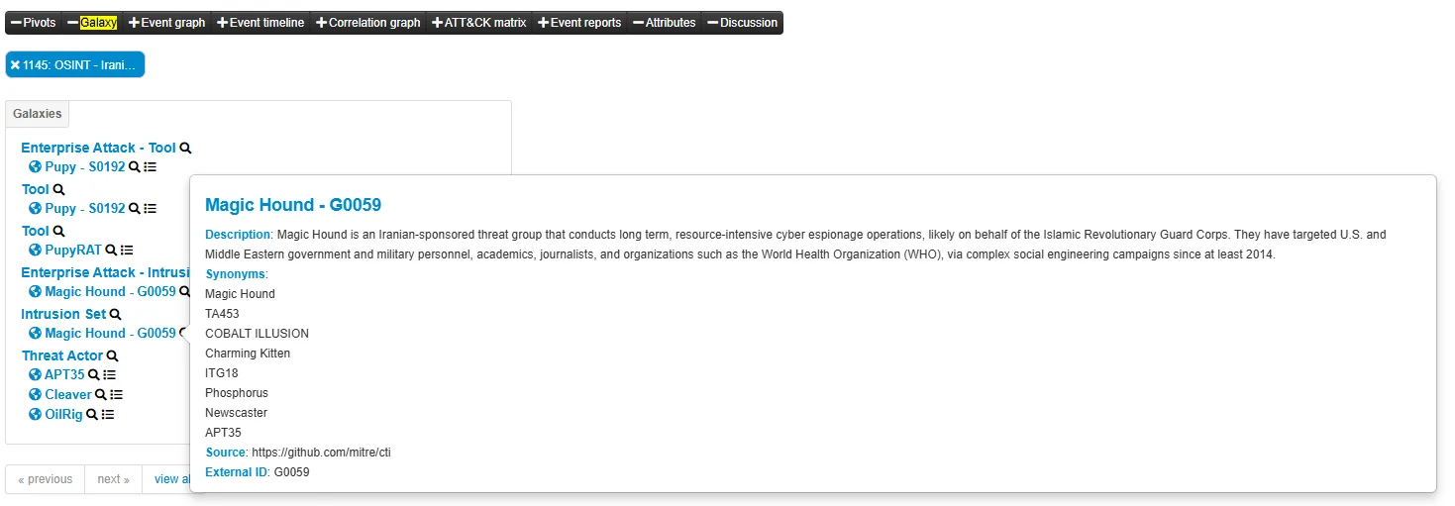The image size is (1455, 506).
Task: Click the previous page button
Action: click(46, 479)
